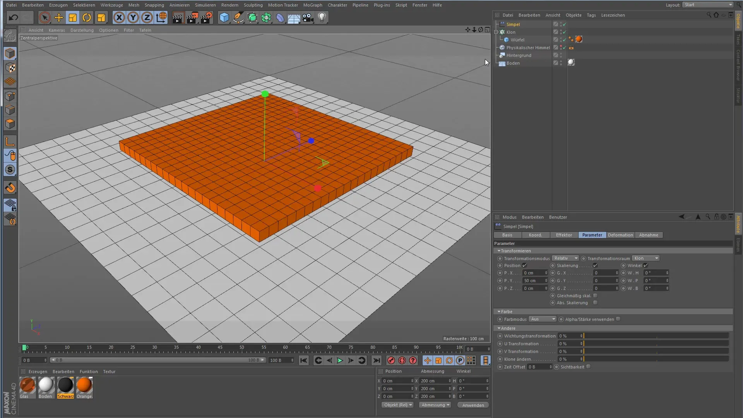The height and width of the screenshot is (418, 743).
Task: Switch to texture mode icon
Action: point(10,68)
